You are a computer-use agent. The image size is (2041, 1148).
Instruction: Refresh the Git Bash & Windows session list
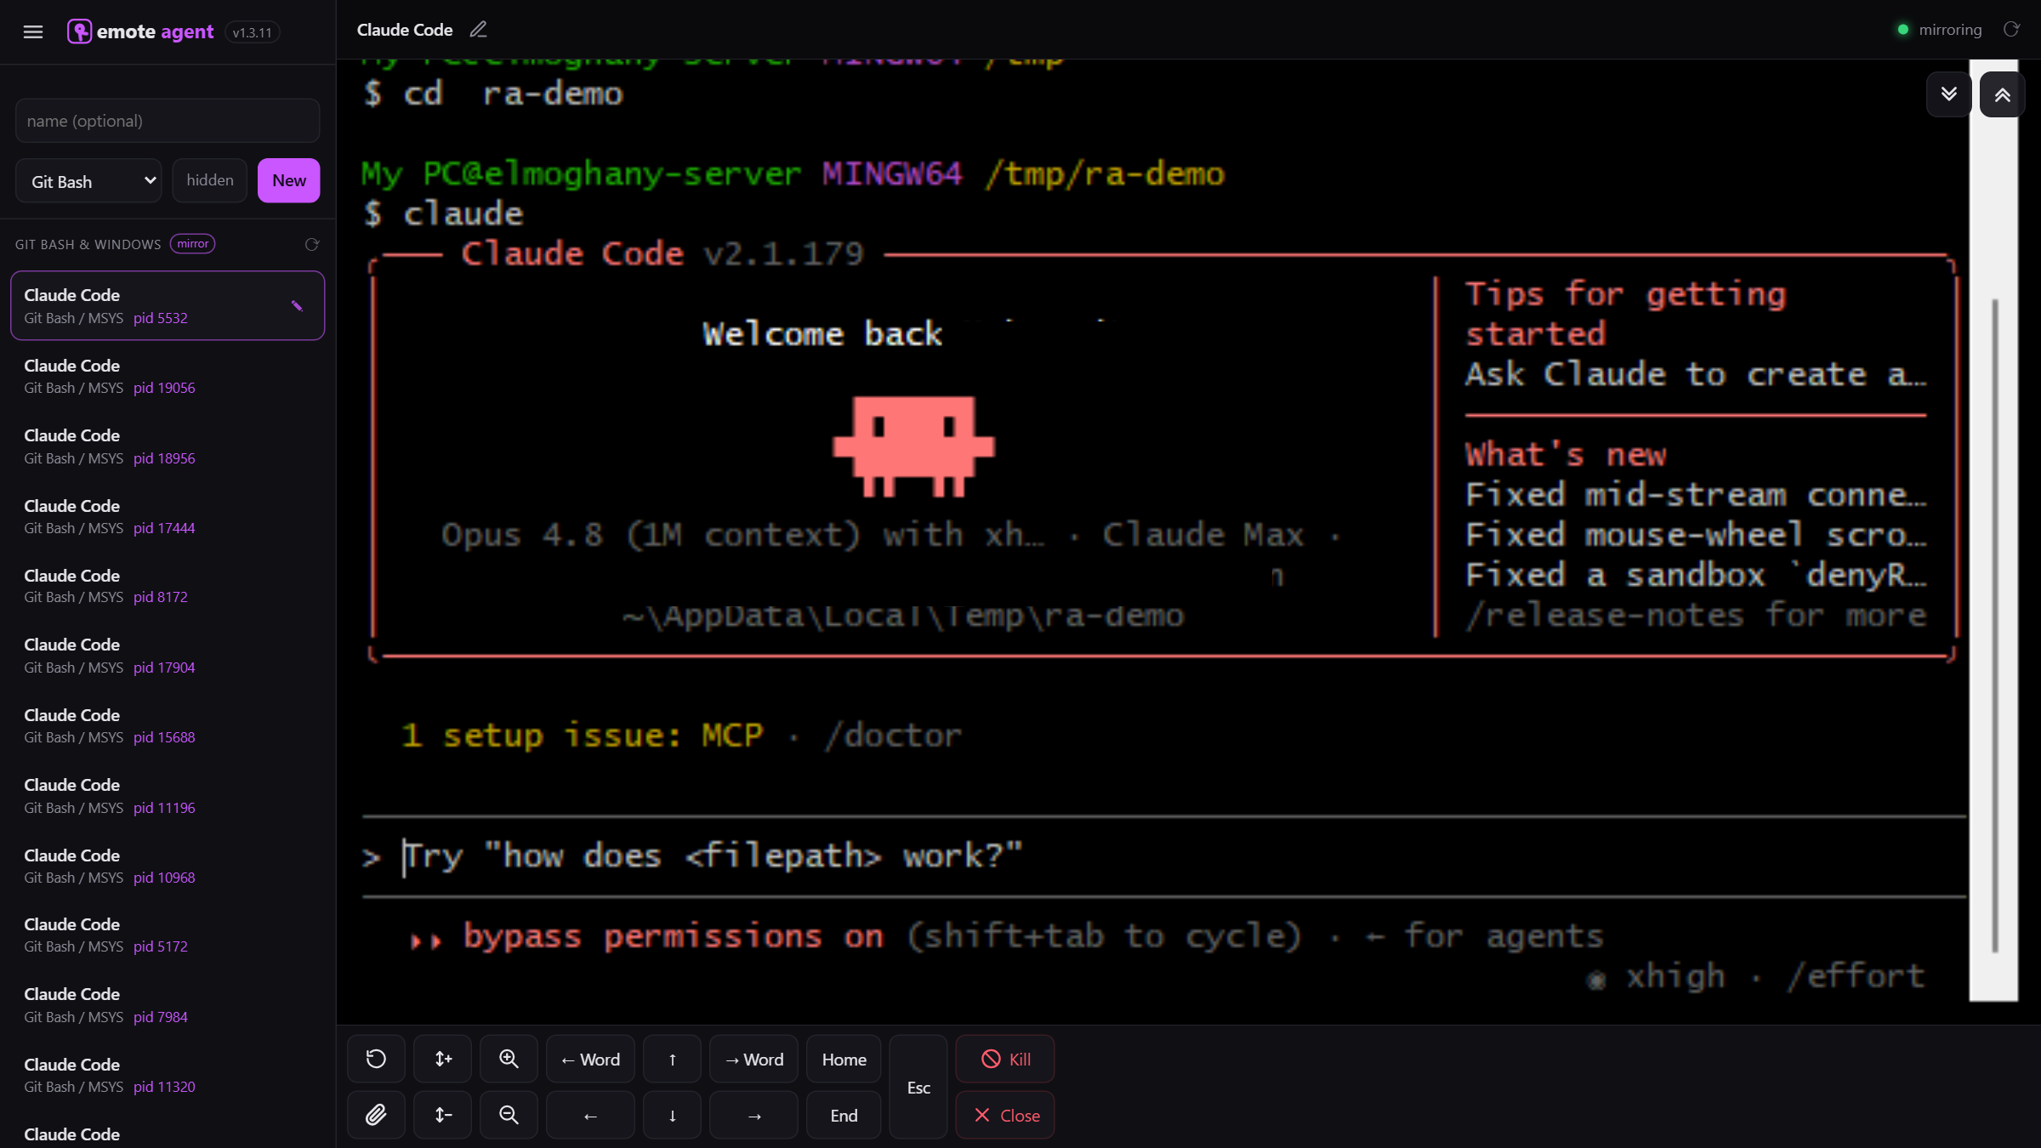312,245
